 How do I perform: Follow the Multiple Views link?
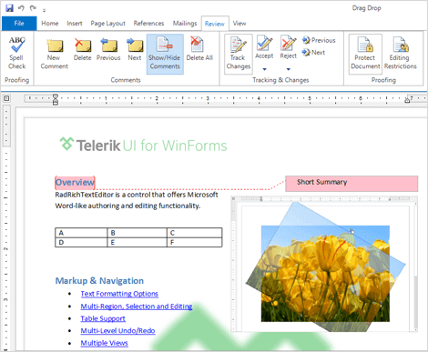pos(104,343)
